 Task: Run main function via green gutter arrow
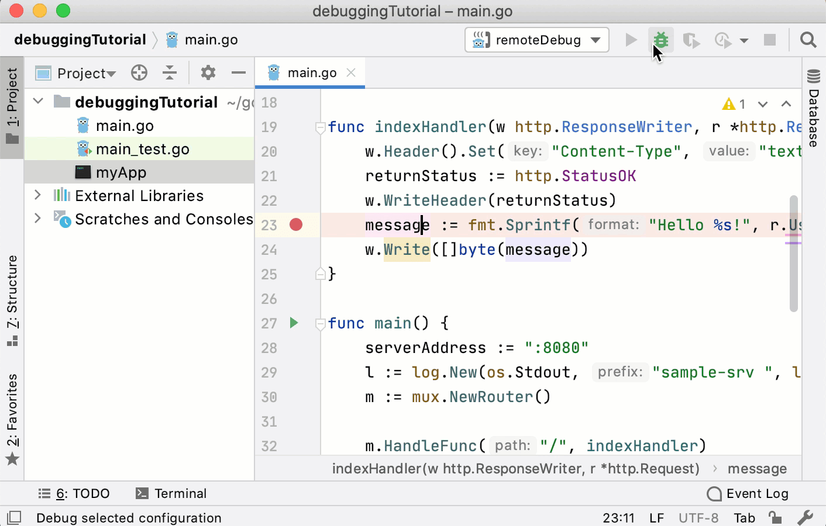click(294, 323)
